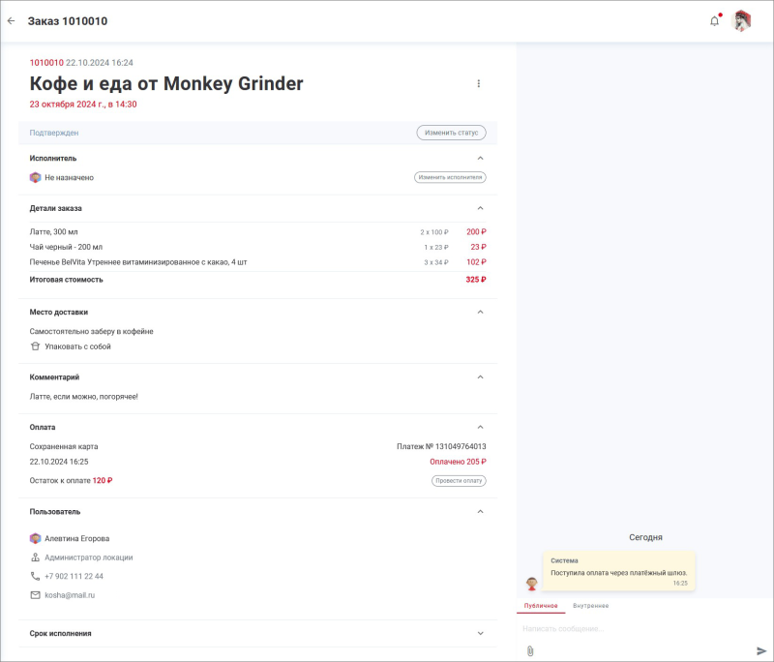Screen dimensions: 774x662
Task: Collapse the Место доставки section
Action: coord(480,313)
